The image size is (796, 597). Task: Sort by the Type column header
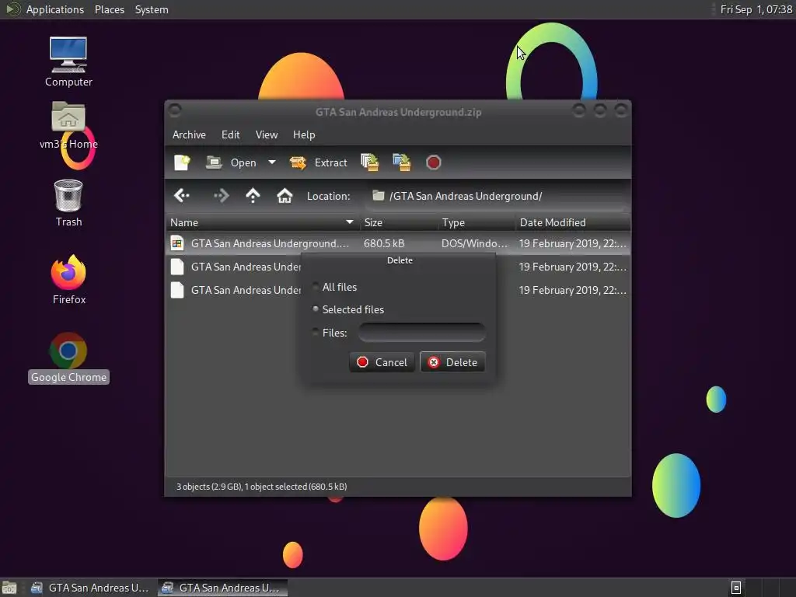(477, 222)
